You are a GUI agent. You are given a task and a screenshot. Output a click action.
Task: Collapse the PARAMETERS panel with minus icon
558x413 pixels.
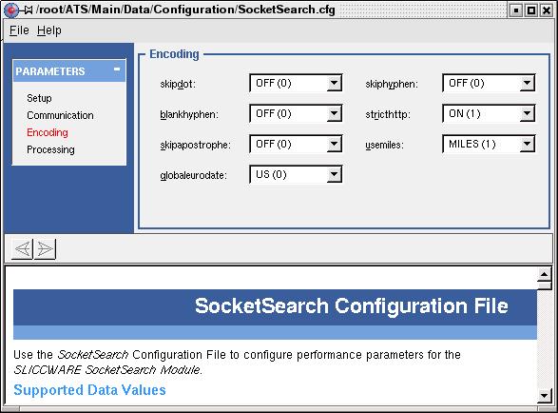pyautogui.click(x=117, y=69)
